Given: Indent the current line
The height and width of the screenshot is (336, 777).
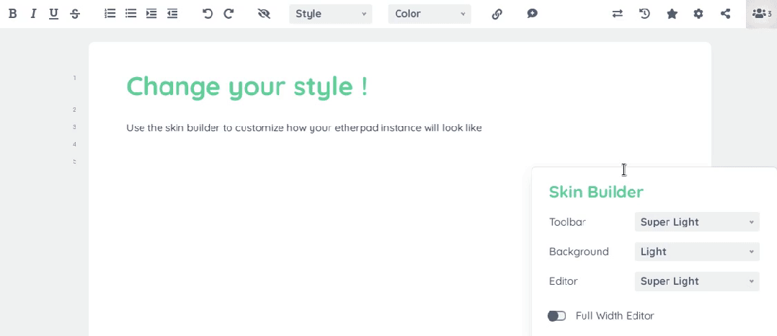Looking at the screenshot, I should (x=151, y=14).
